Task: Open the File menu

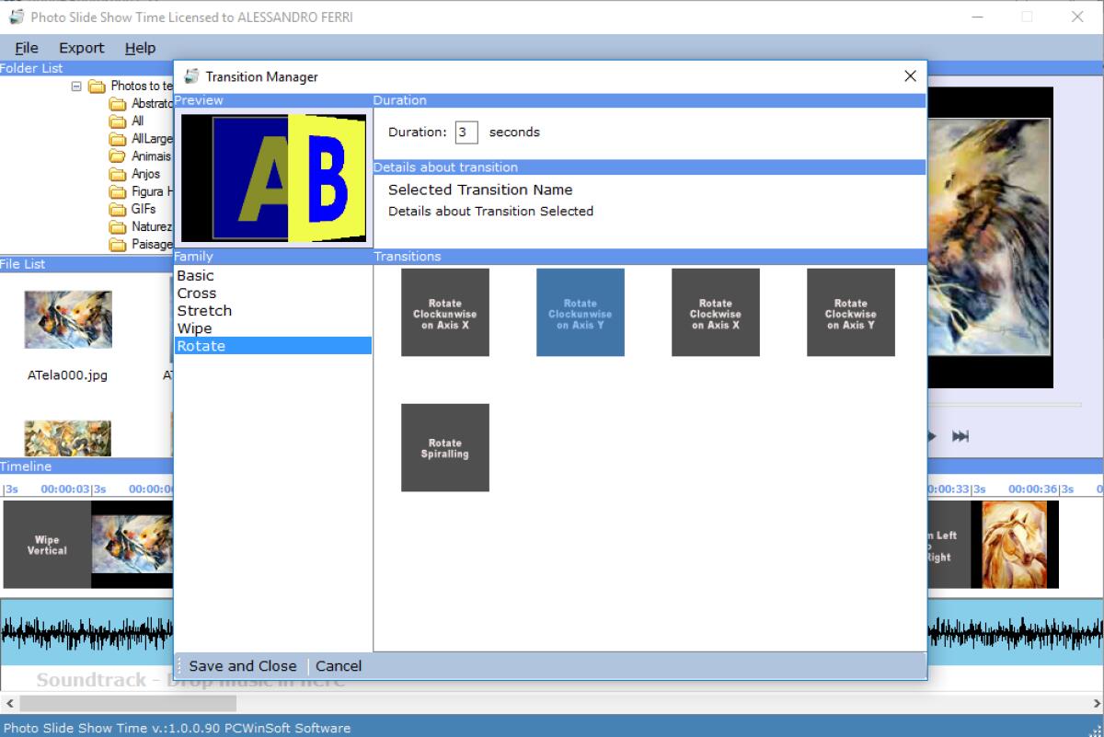Action: (x=27, y=48)
